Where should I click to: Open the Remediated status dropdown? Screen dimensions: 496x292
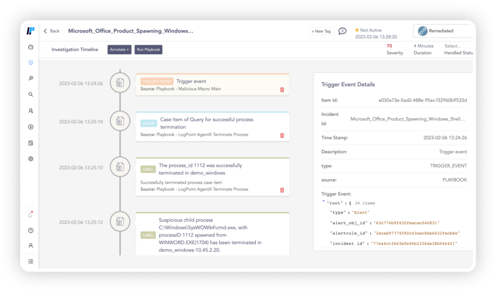443,31
